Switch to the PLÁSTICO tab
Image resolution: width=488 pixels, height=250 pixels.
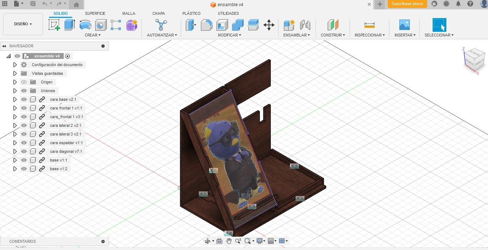[x=192, y=13]
